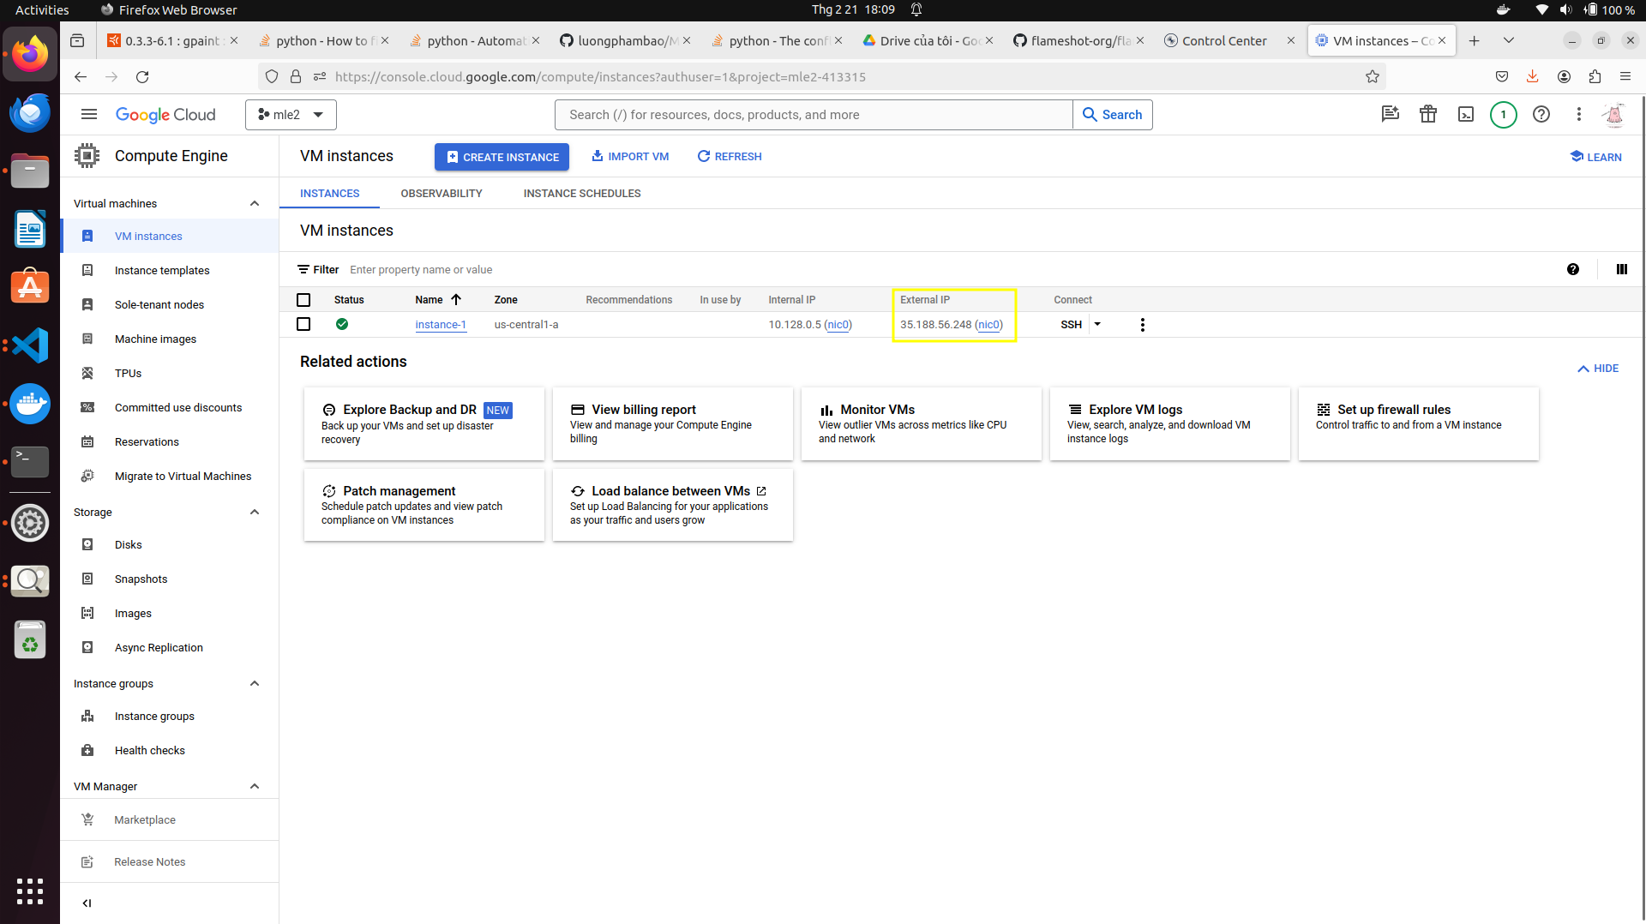Open the internal IP nic0 link
The image size is (1646, 924).
point(838,325)
